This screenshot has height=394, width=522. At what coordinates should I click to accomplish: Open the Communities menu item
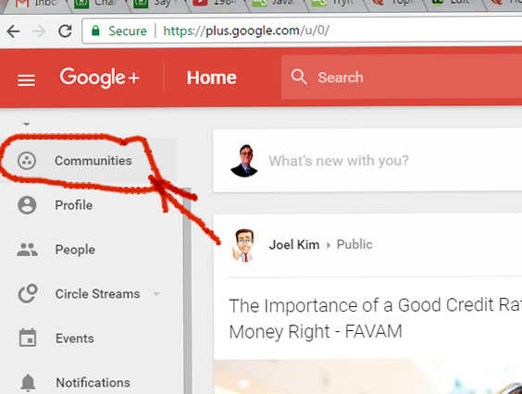tap(88, 161)
